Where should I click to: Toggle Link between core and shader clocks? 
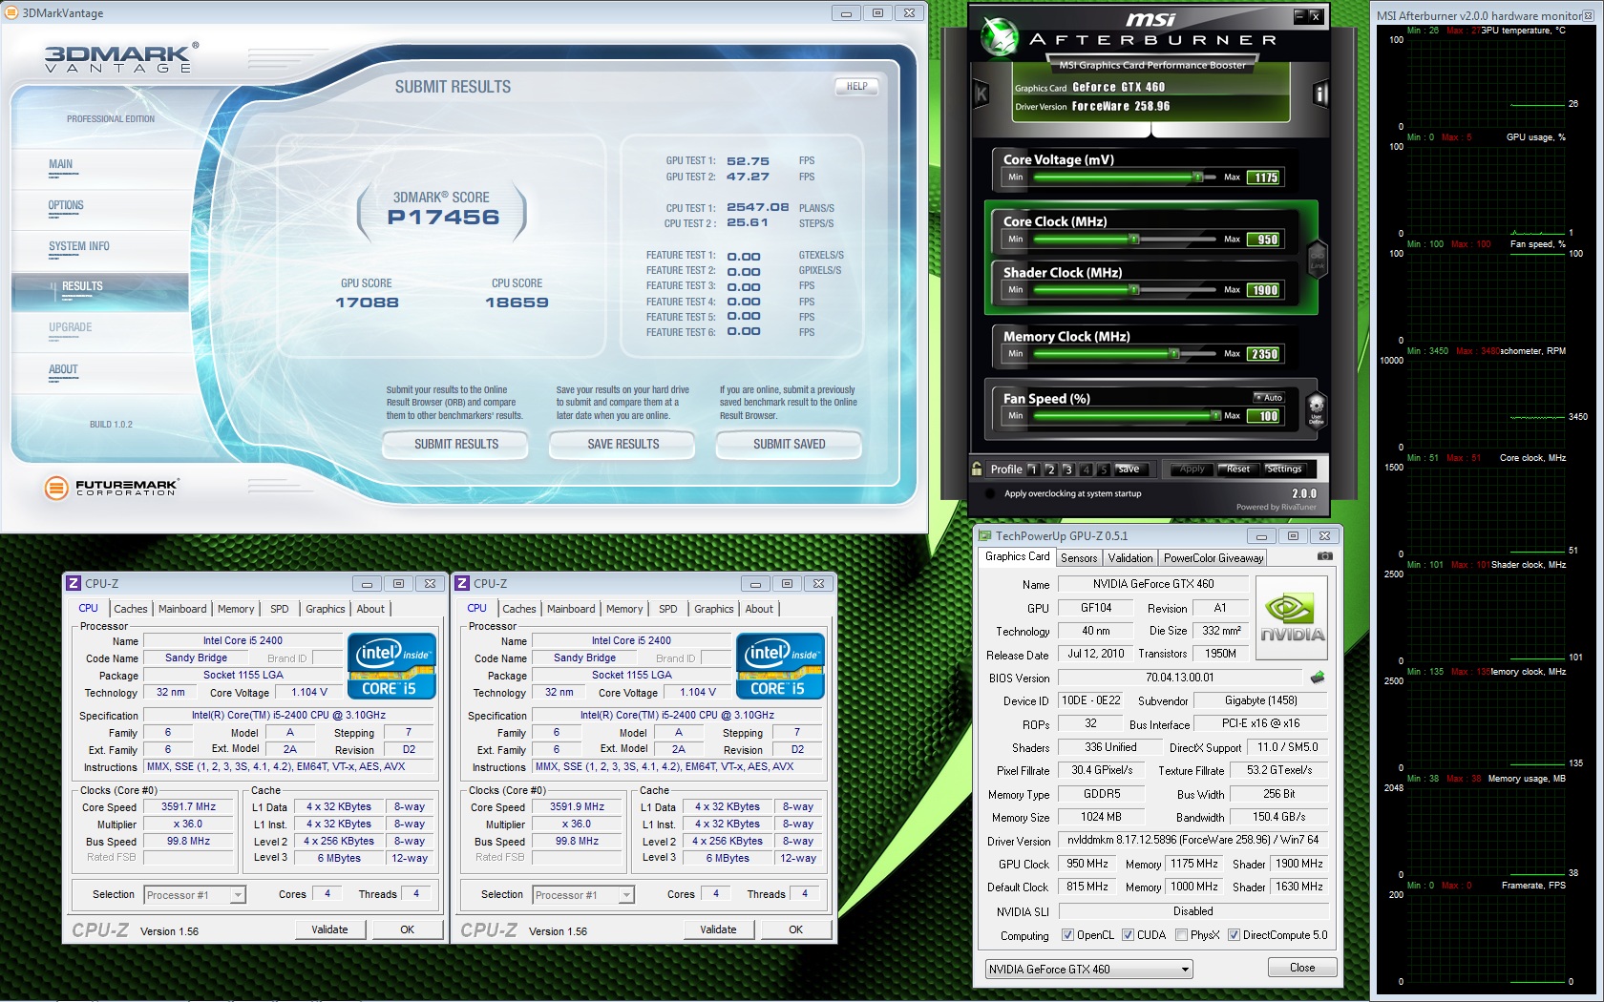coord(1318,258)
